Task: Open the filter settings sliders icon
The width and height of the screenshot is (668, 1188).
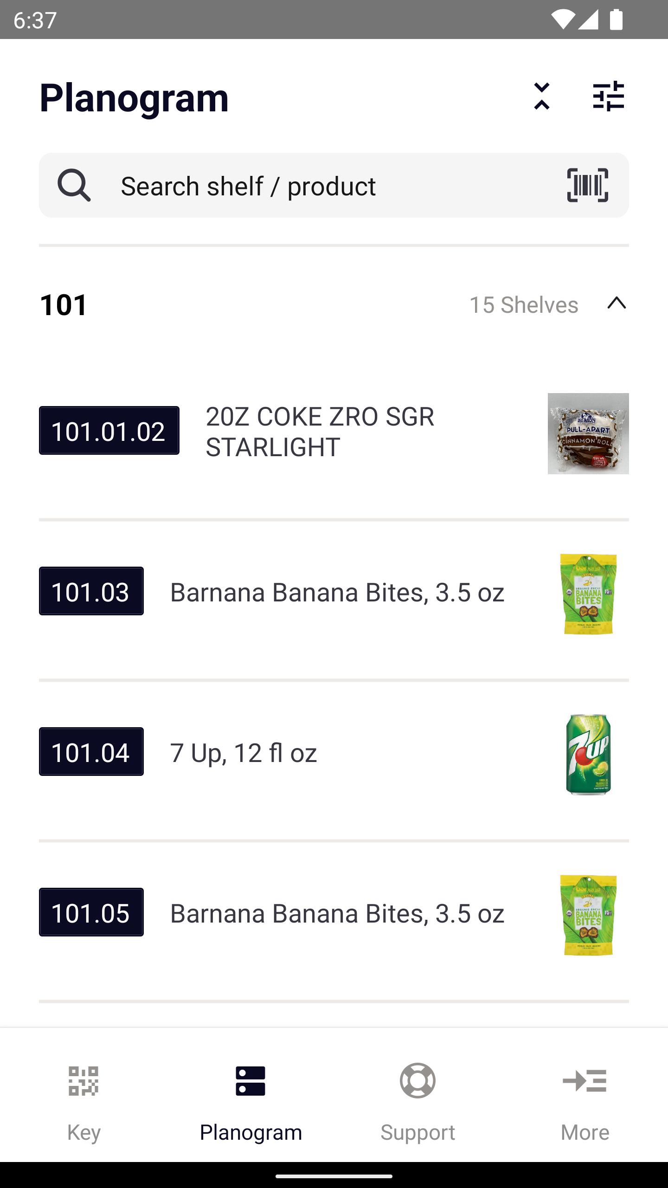Action: pos(609,97)
